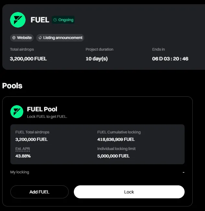The height and width of the screenshot is (211, 205).
Task: Click the 418,636,909 FUEL cumulative locking value
Action: [x=116, y=139]
